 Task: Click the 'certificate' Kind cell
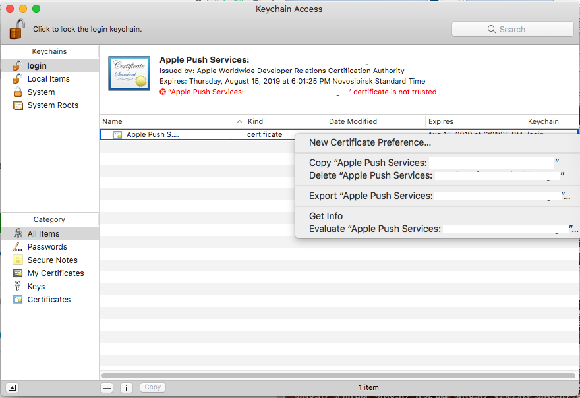(264, 134)
